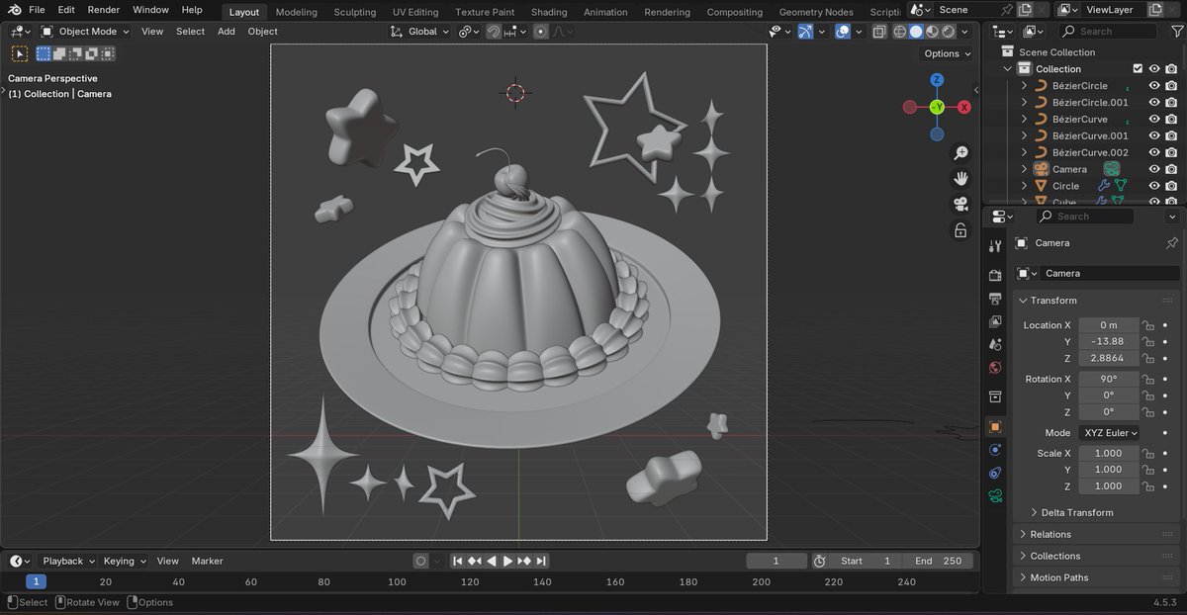Click the zoom magnifier in the viewport sidebar
This screenshot has width=1187, height=615.
[959, 152]
